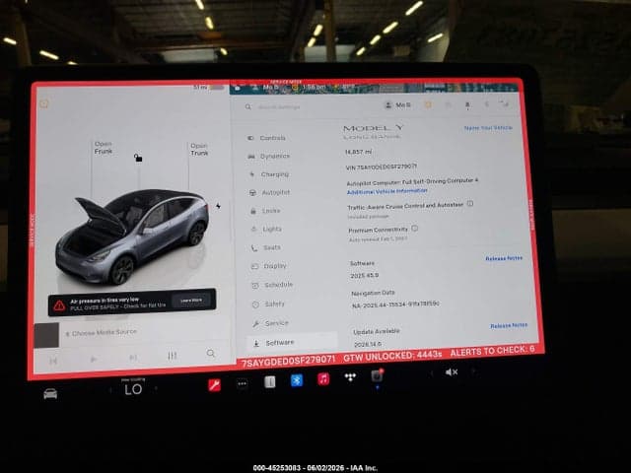Open media search magnifier icon
The width and height of the screenshot is (631, 473).
210,353
